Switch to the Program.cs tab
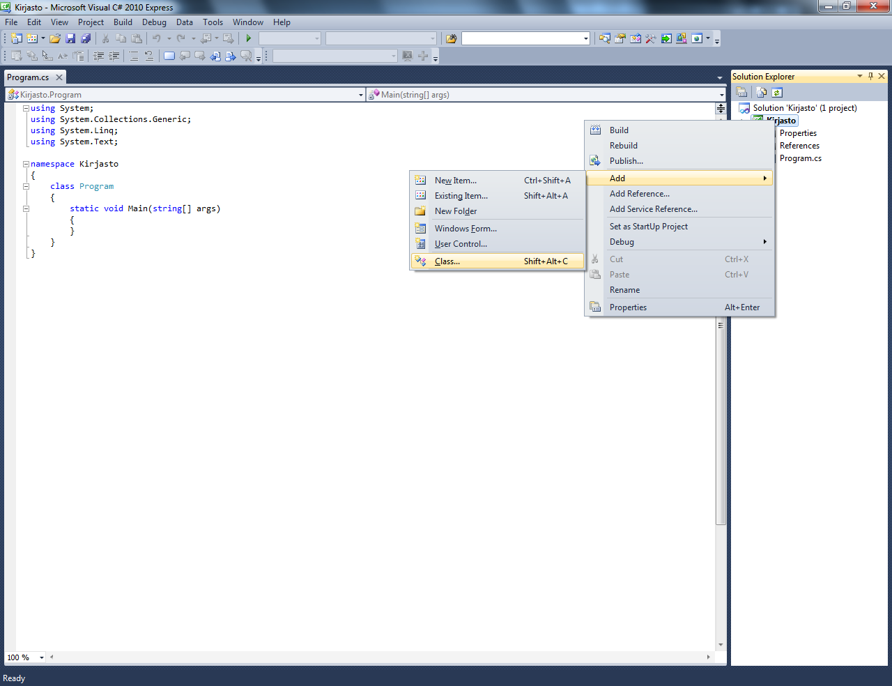The height and width of the screenshot is (686, 892). pos(28,77)
